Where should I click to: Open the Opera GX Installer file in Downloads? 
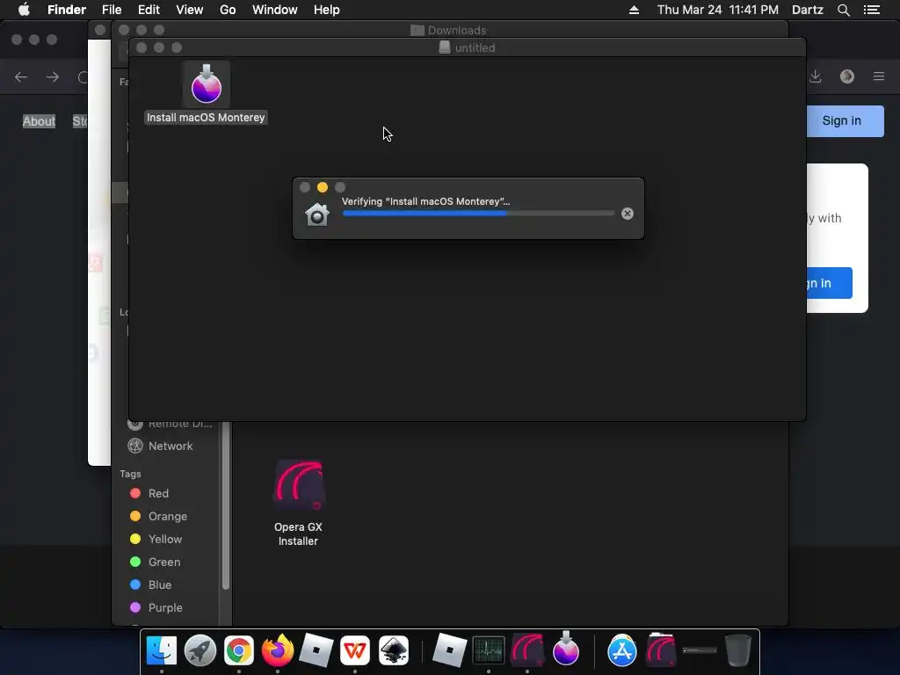[x=299, y=485]
